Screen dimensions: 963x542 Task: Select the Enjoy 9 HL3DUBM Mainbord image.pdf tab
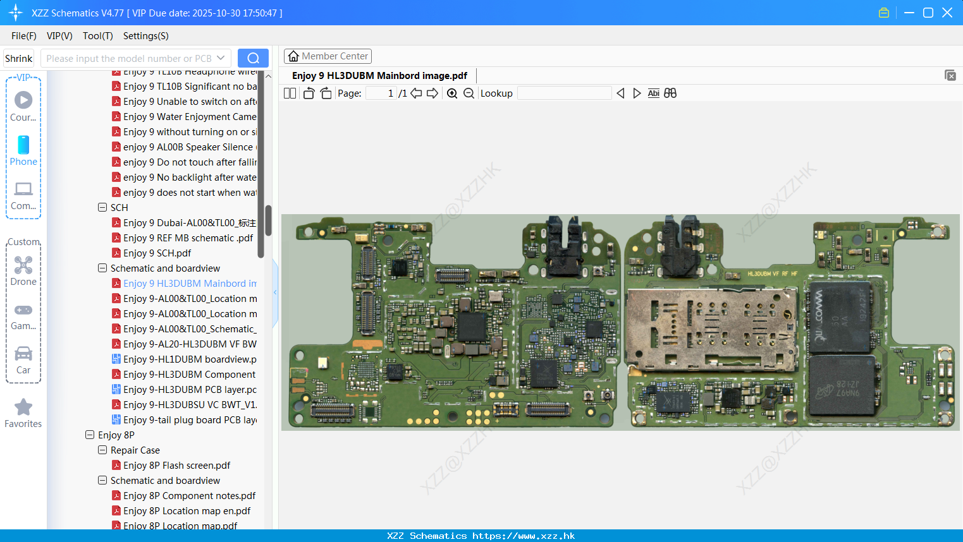pos(379,76)
